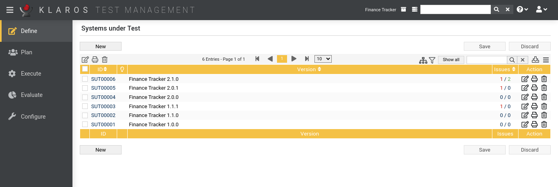Viewport: 558px width, 187px height.
Task: Click the hamburger menu icon in header
Action: [x=10, y=10]
